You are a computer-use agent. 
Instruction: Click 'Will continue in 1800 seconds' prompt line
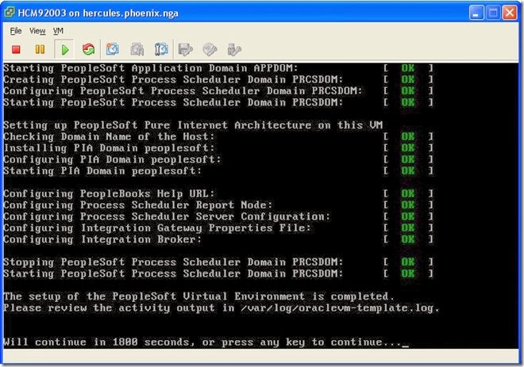206,342
